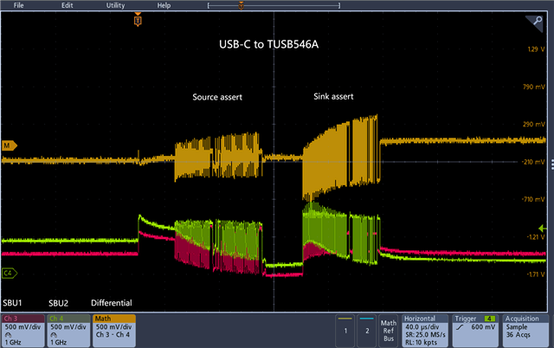554x348 pixels.
Task: Click the C4 channel ground handle
Action: (10, 273)
